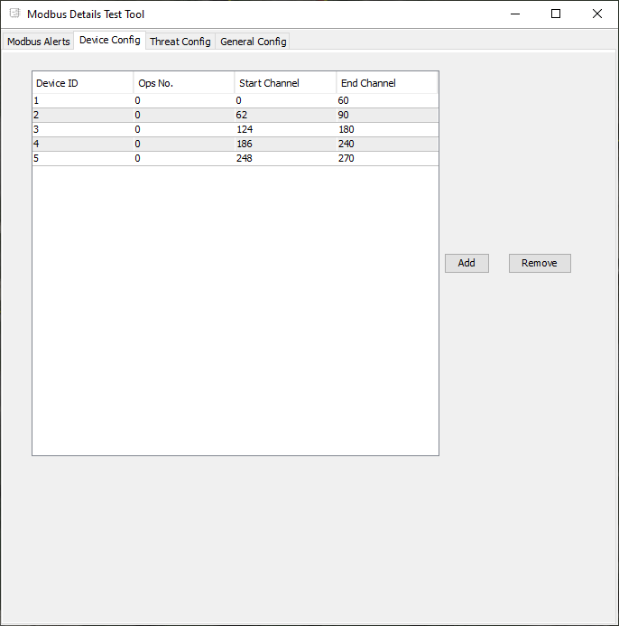This screenshot has height=626, width=619.
Task: Select Device ID cell with value 4
Action: coord(82,144)
